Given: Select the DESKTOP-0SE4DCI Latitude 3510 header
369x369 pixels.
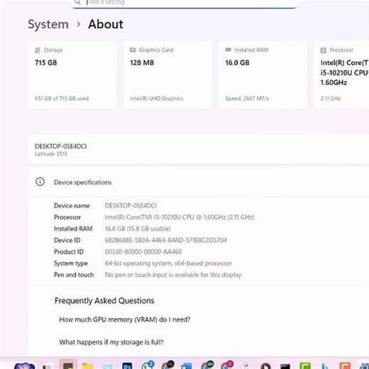Looking at the screenshot, I should click(x=199, y=150).
